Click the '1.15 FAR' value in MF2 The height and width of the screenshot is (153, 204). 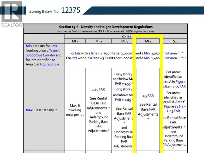pos(98,89)
